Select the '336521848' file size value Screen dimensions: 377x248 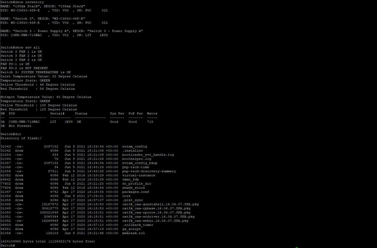coord(49,212)
